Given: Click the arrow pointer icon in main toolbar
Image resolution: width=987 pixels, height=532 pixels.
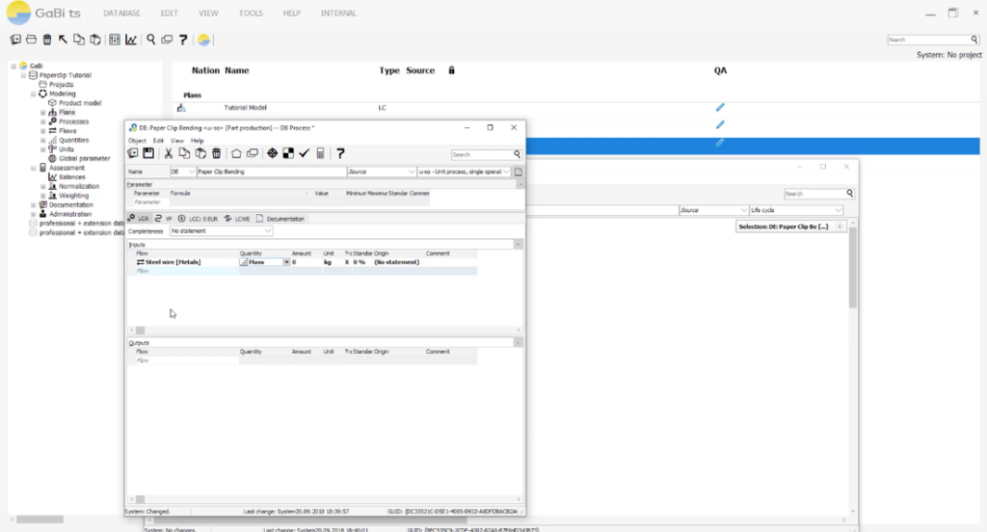Looking at the screenshot, I should 63,40.
